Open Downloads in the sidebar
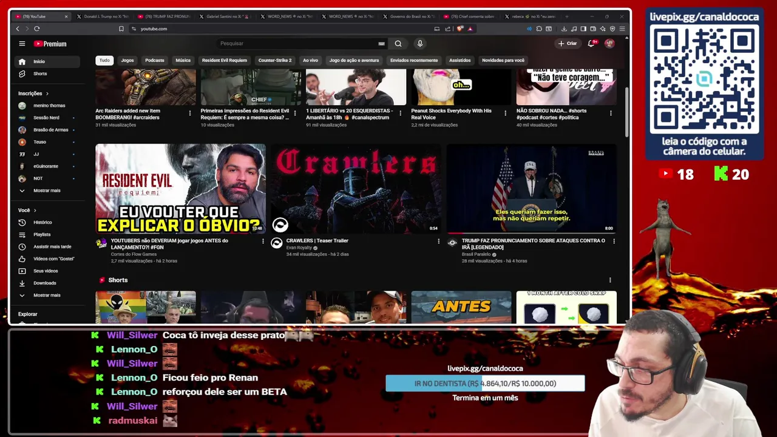This screenshot has width=777, height=437. [x=48, y=283]
